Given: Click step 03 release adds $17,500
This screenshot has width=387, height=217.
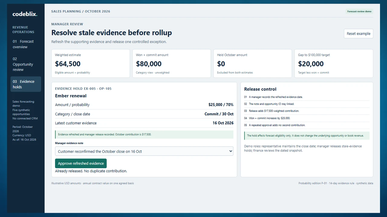Looking at the screenshot, I should tap(307, 111).
